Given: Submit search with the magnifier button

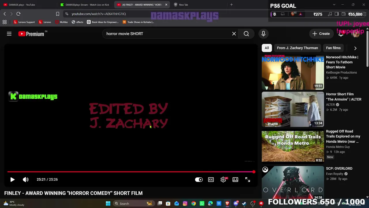Looking at the screenshot, I should pos(246,34).
